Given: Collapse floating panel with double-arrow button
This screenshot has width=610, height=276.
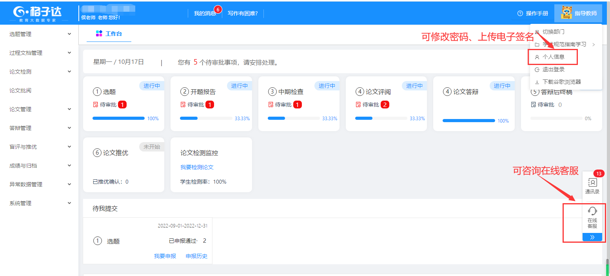Looking at the screenshot, I should tap(592, 237).
